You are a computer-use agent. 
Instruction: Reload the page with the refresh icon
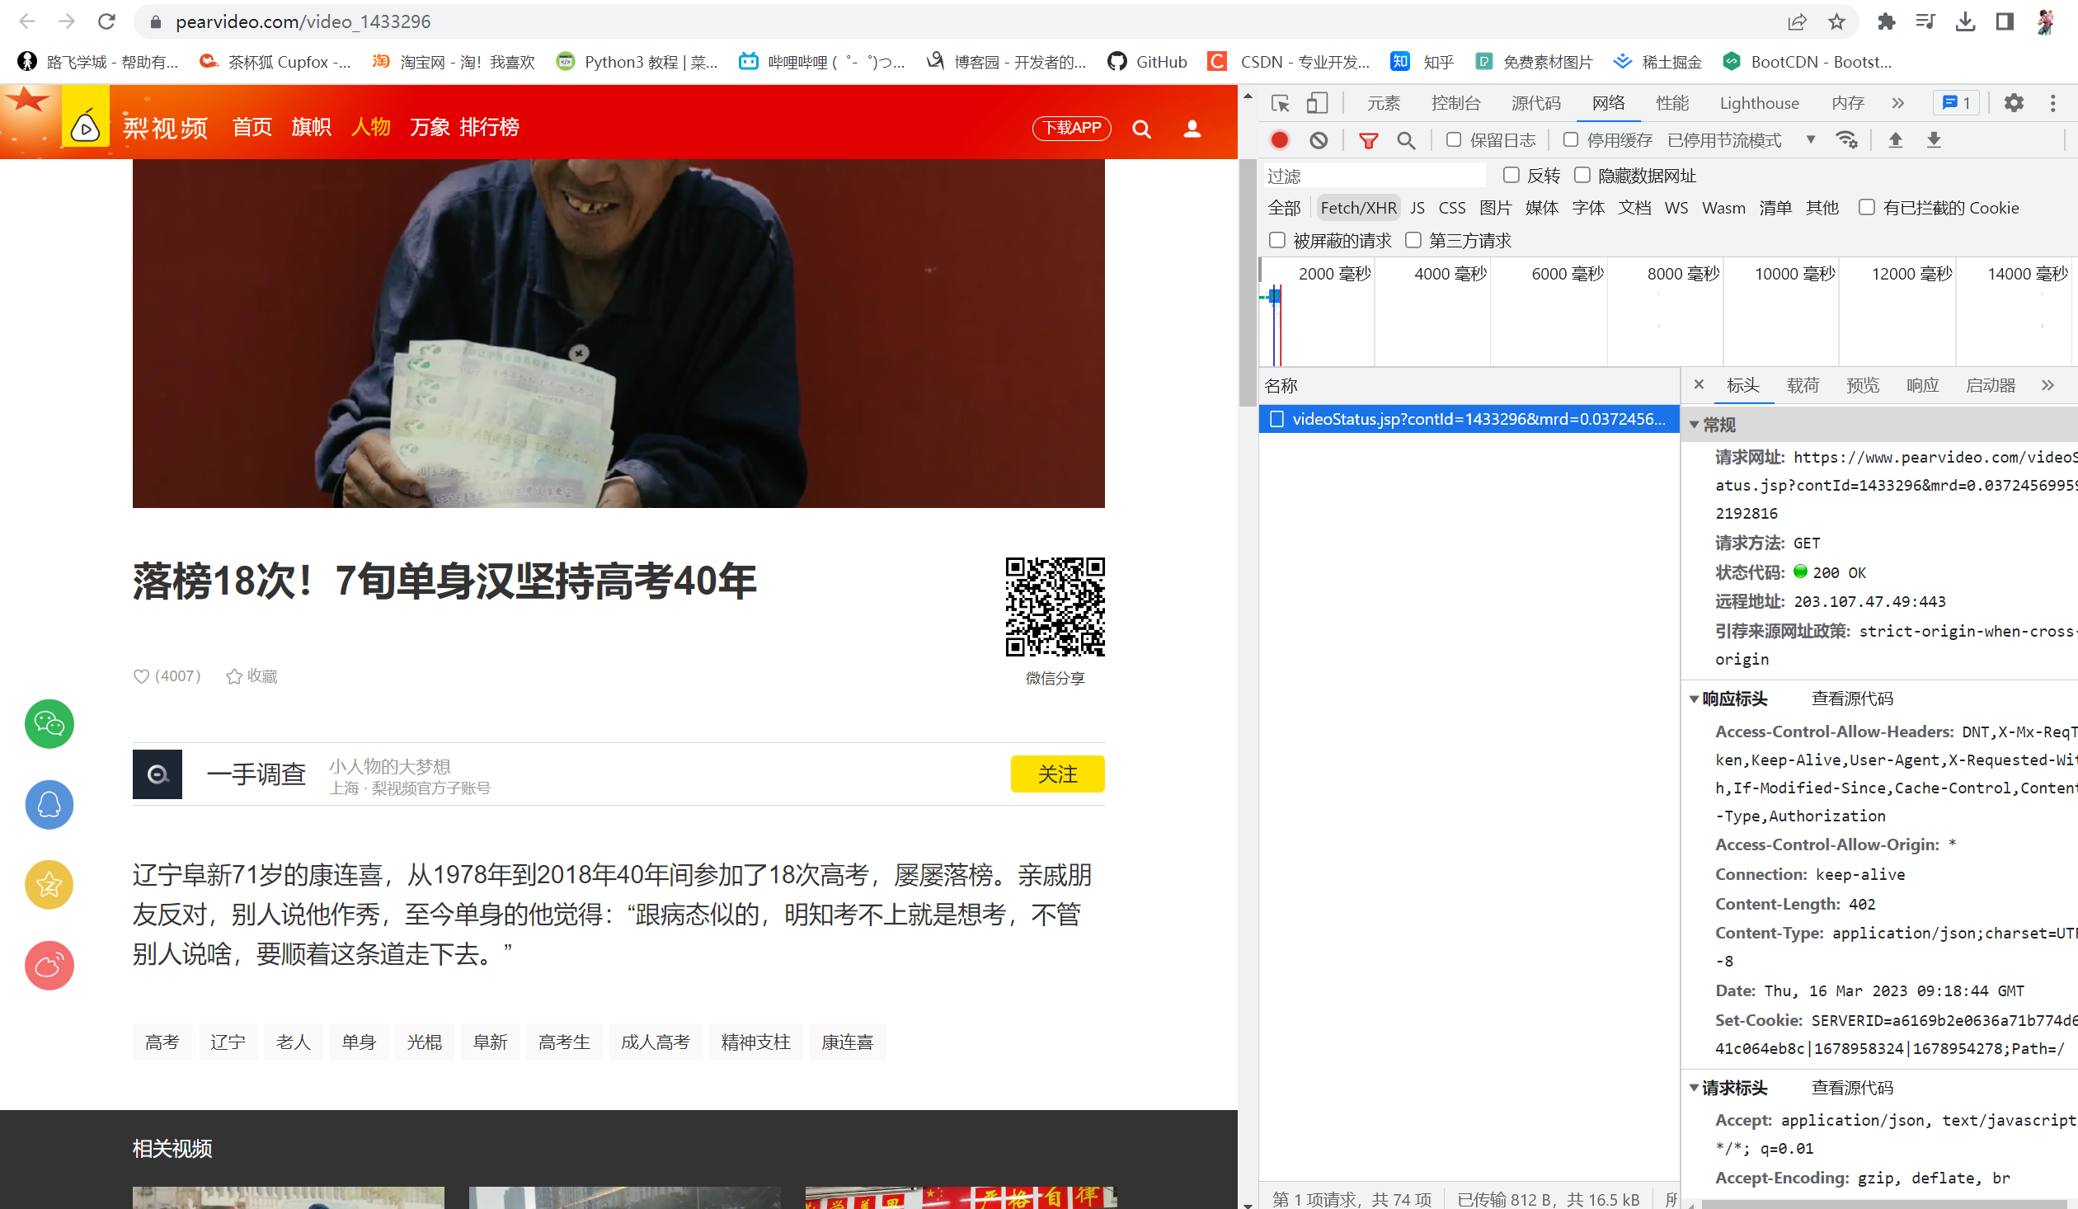pyautogui.click(x=106, y=21)
